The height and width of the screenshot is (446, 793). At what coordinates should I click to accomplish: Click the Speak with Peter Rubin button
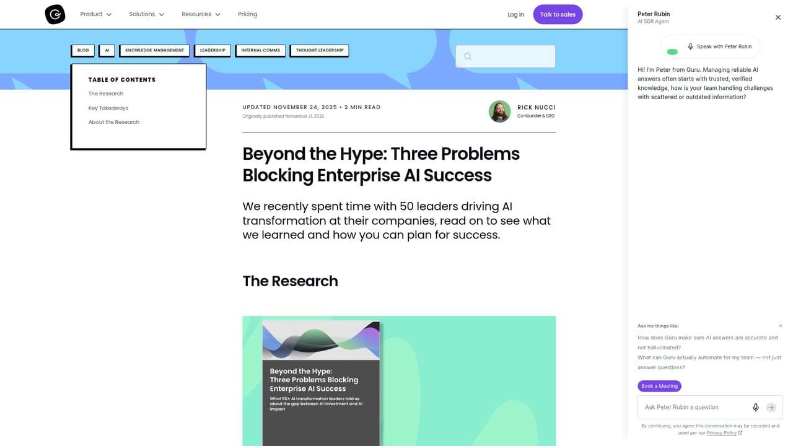pos(710,46)
